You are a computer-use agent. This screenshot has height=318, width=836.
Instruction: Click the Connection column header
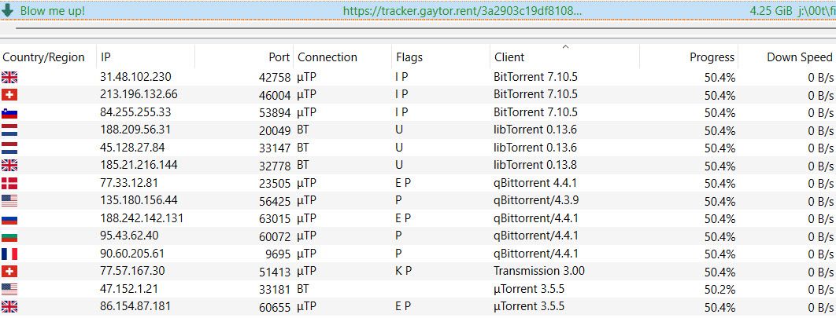(327, 57)
